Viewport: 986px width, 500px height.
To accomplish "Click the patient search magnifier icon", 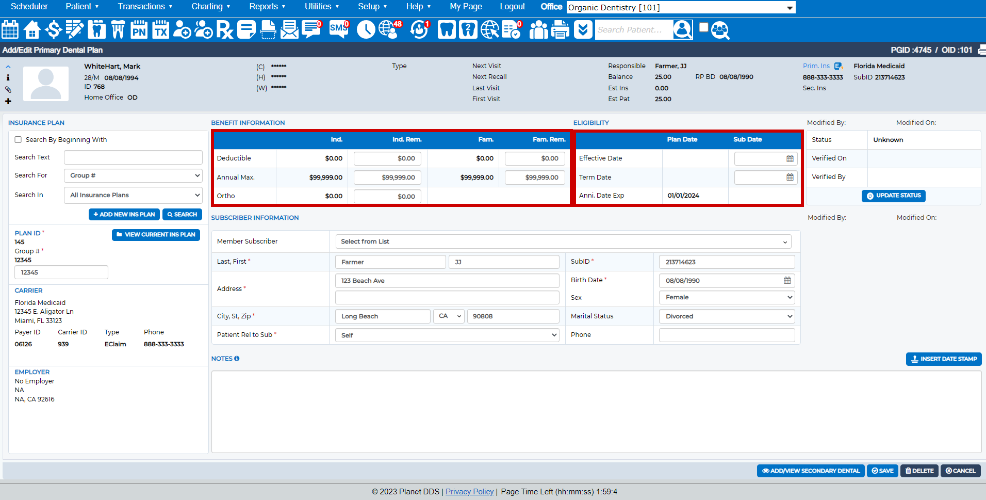I will pyautogui.click(x=682, y=29).
